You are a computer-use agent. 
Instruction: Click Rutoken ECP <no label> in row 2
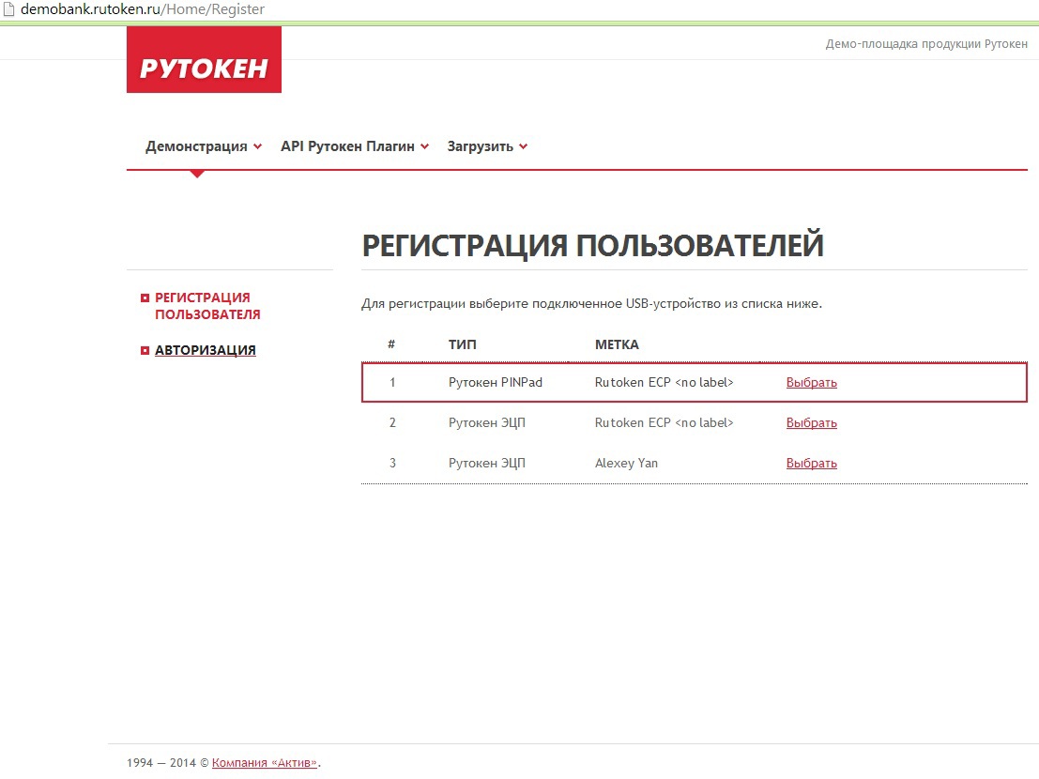(x=664, y=422)
